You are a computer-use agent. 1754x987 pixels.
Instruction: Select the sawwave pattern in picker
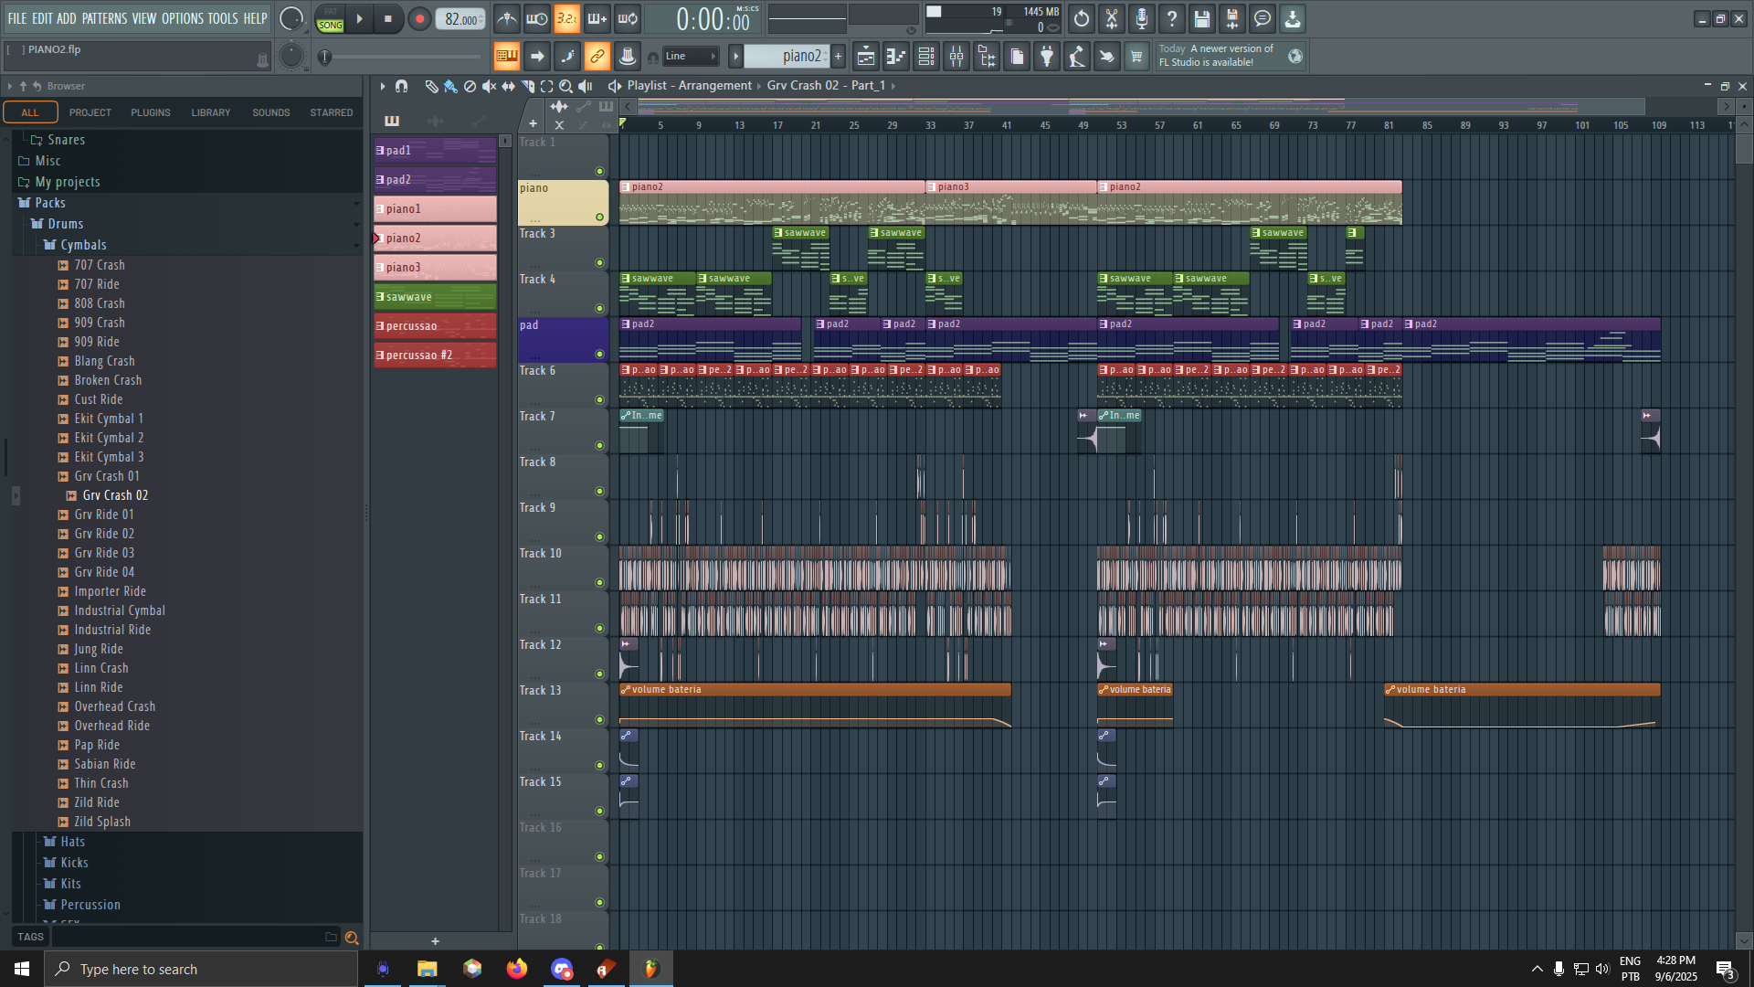coord(435,297)
